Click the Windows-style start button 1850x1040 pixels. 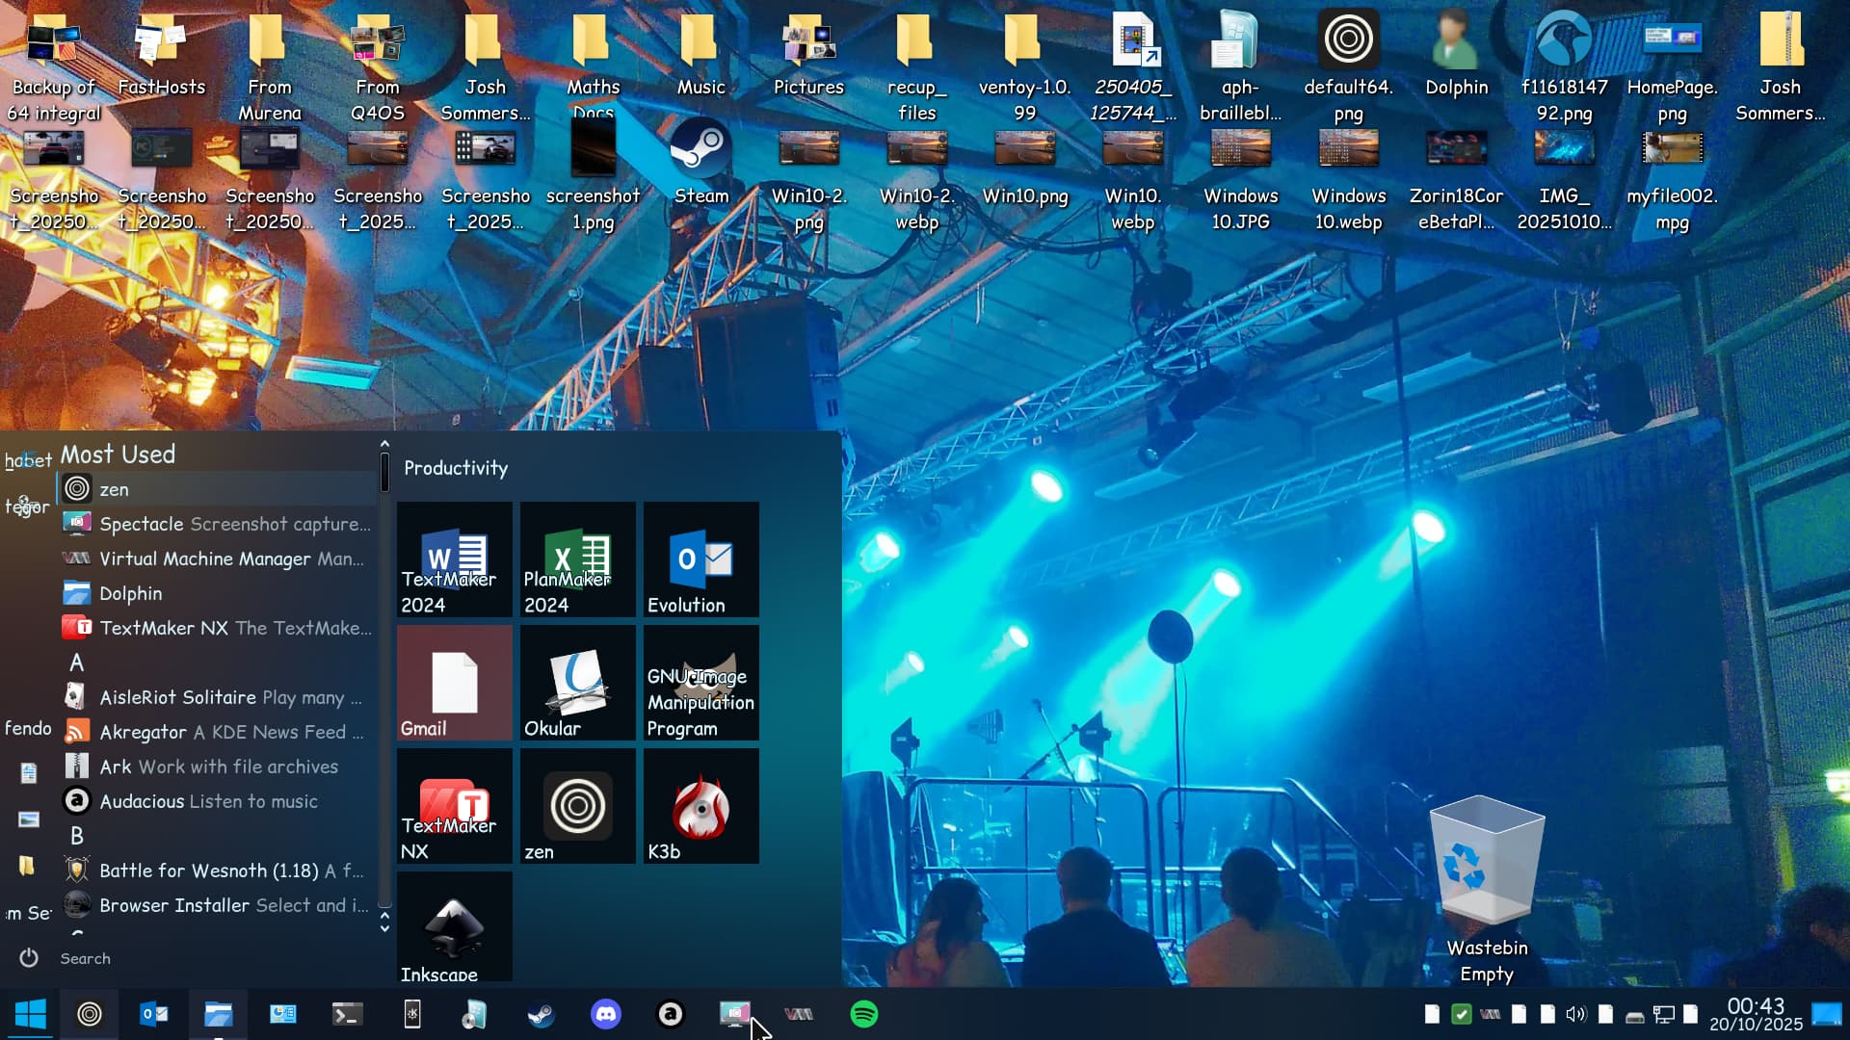pos(30,1014)
